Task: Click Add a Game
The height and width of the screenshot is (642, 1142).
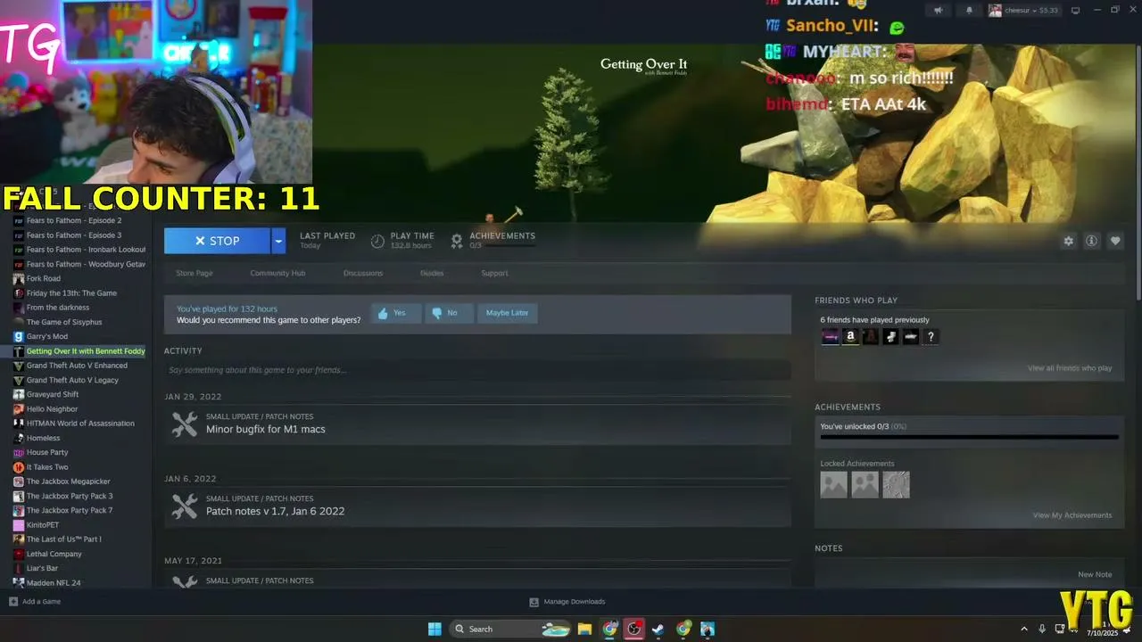Action: point(35,602)
